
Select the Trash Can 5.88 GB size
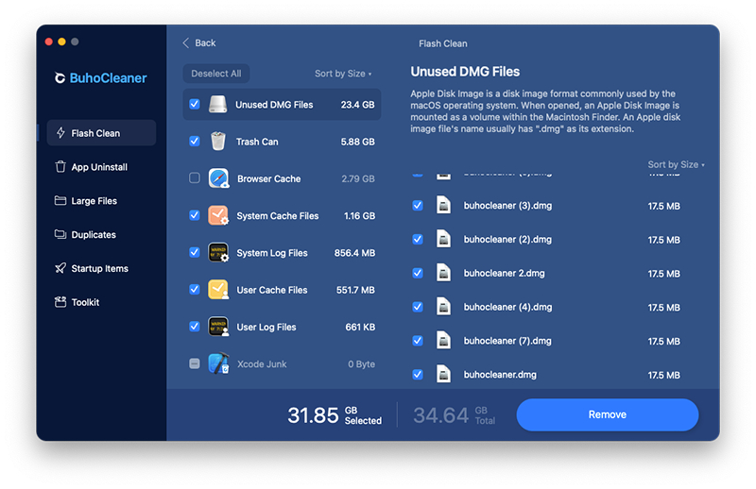pos(357,142)
